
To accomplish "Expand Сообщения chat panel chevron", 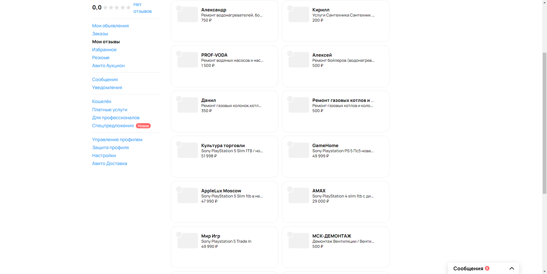I will coord(512,268).
